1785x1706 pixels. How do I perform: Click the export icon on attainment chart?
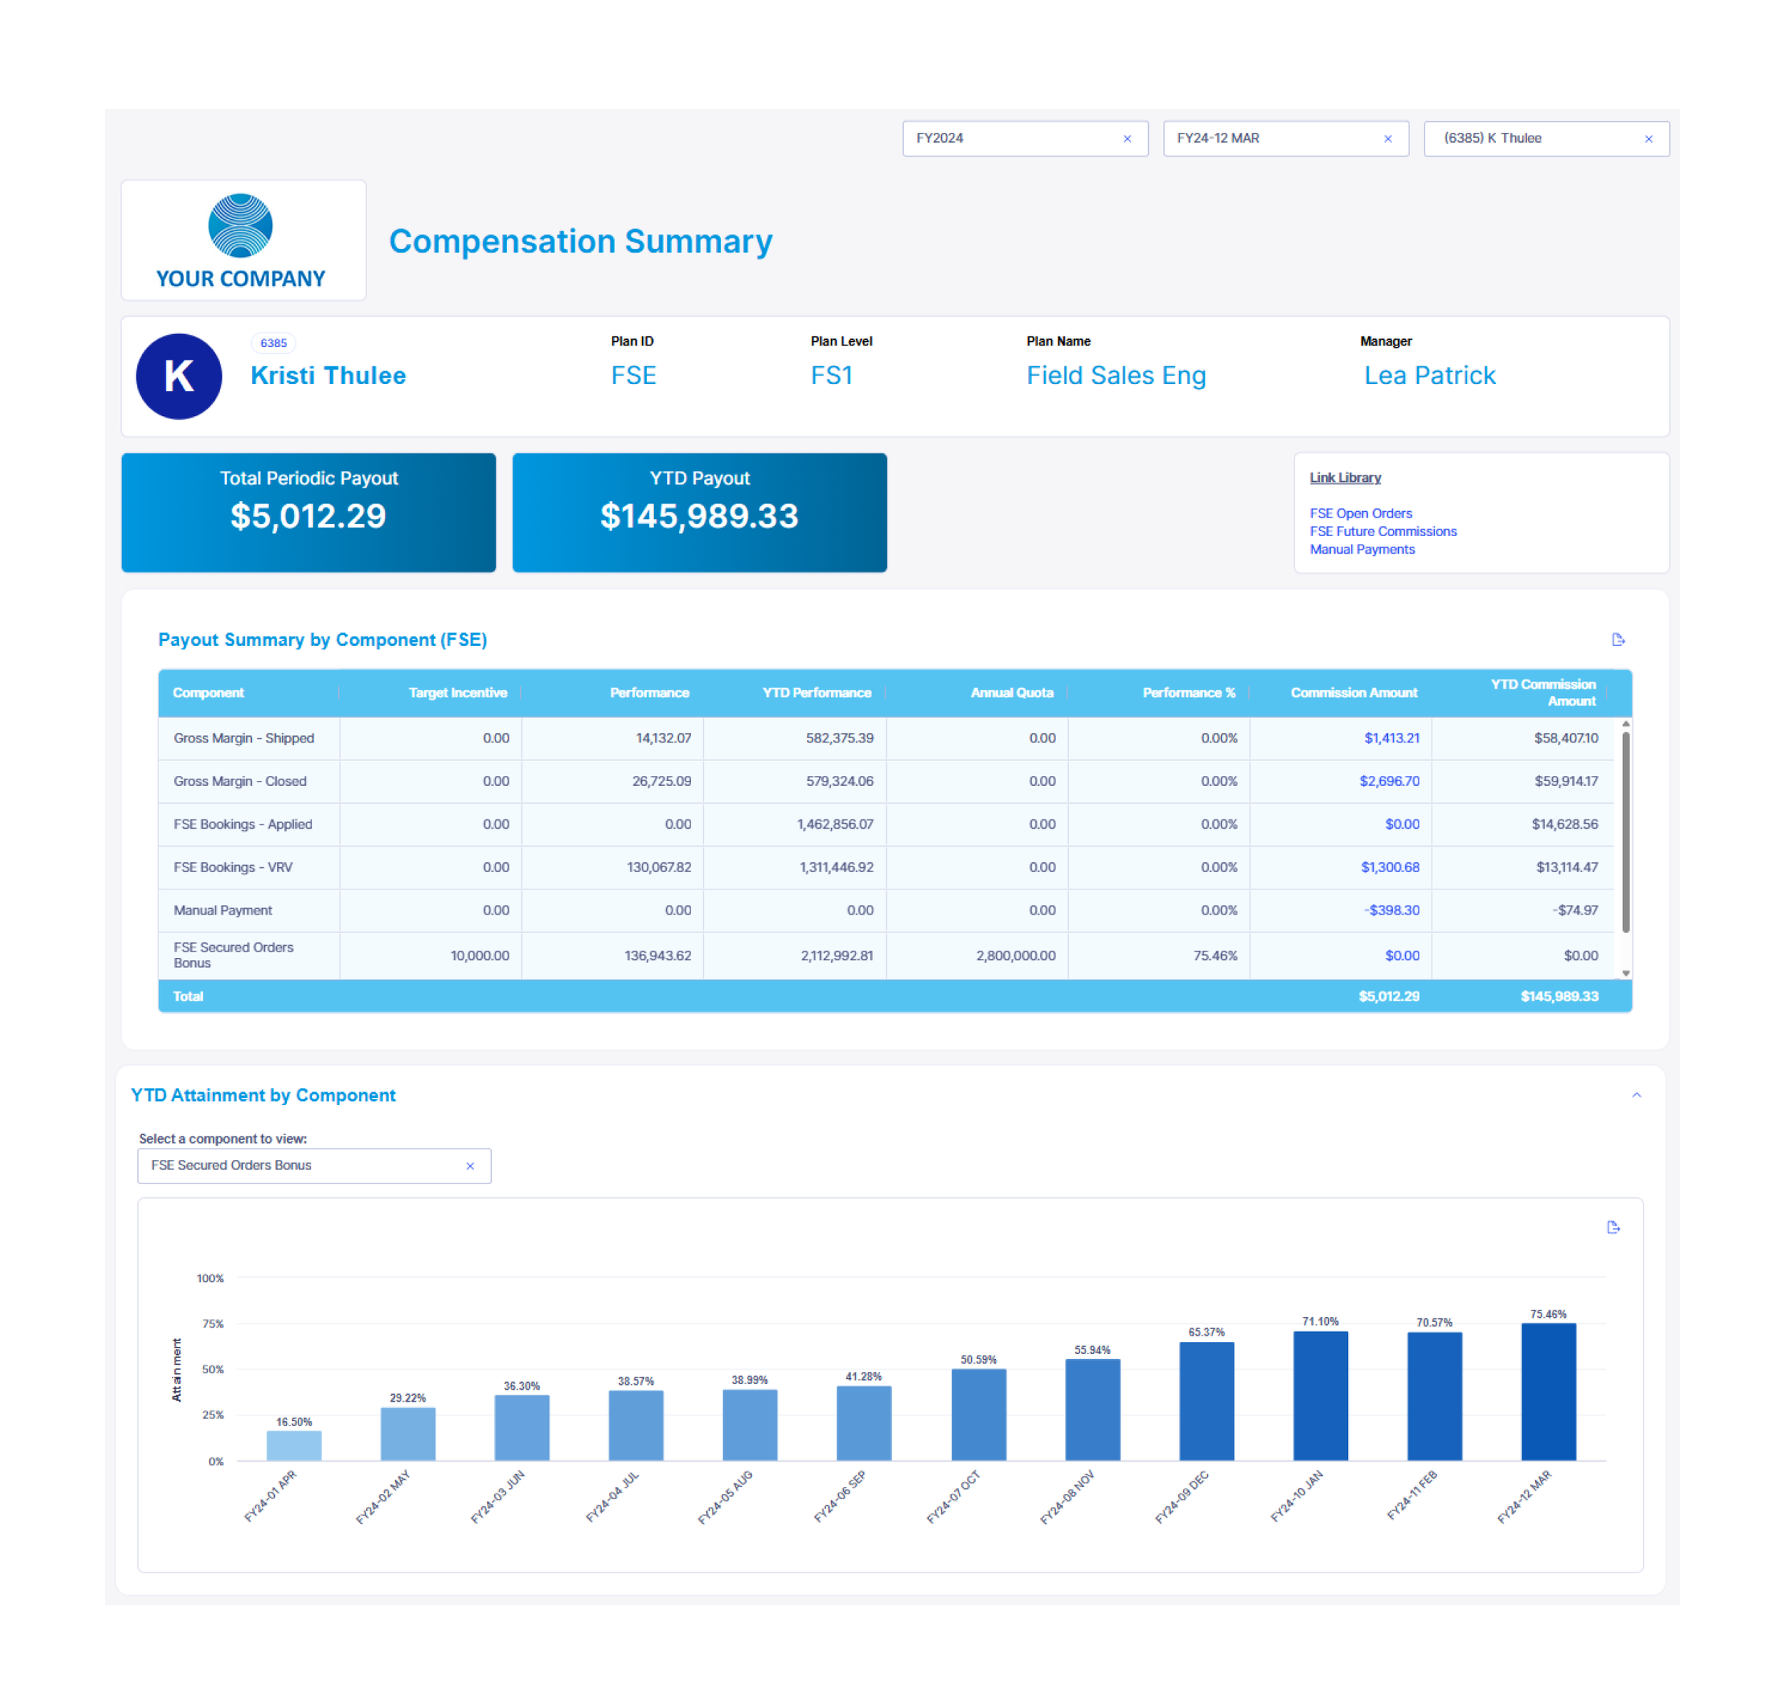tap(1613, 1227)
